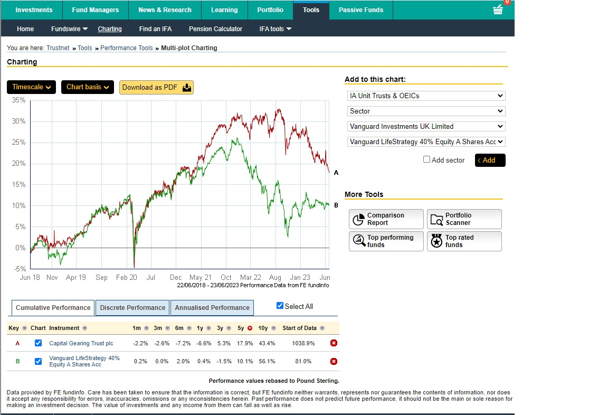Enable the Add sector checkbox
Image resolution: width=608 pixels, height=415 pixels.
point(426,159)
